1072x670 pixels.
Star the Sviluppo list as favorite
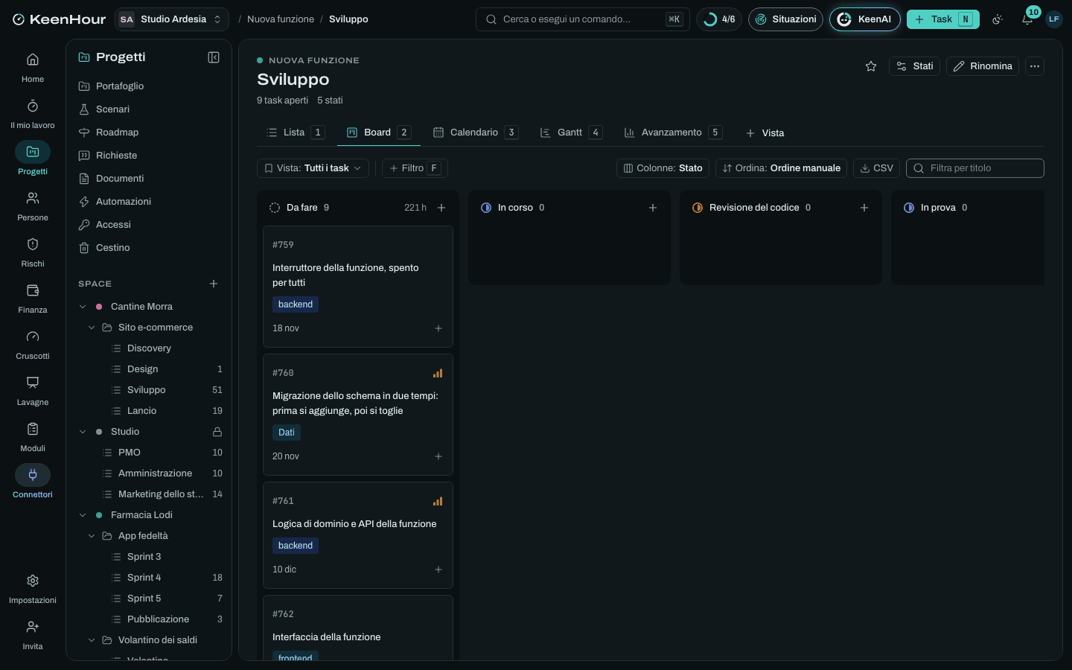(871, 66)
